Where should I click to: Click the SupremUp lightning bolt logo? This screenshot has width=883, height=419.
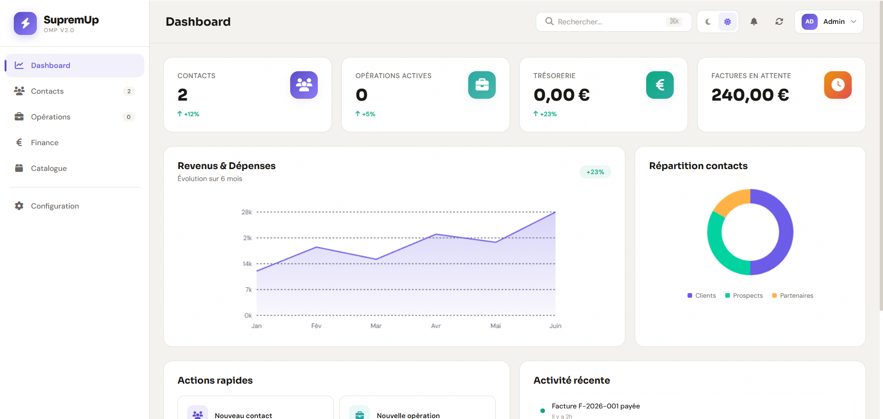pyautogui.click(x=25, y=23)
